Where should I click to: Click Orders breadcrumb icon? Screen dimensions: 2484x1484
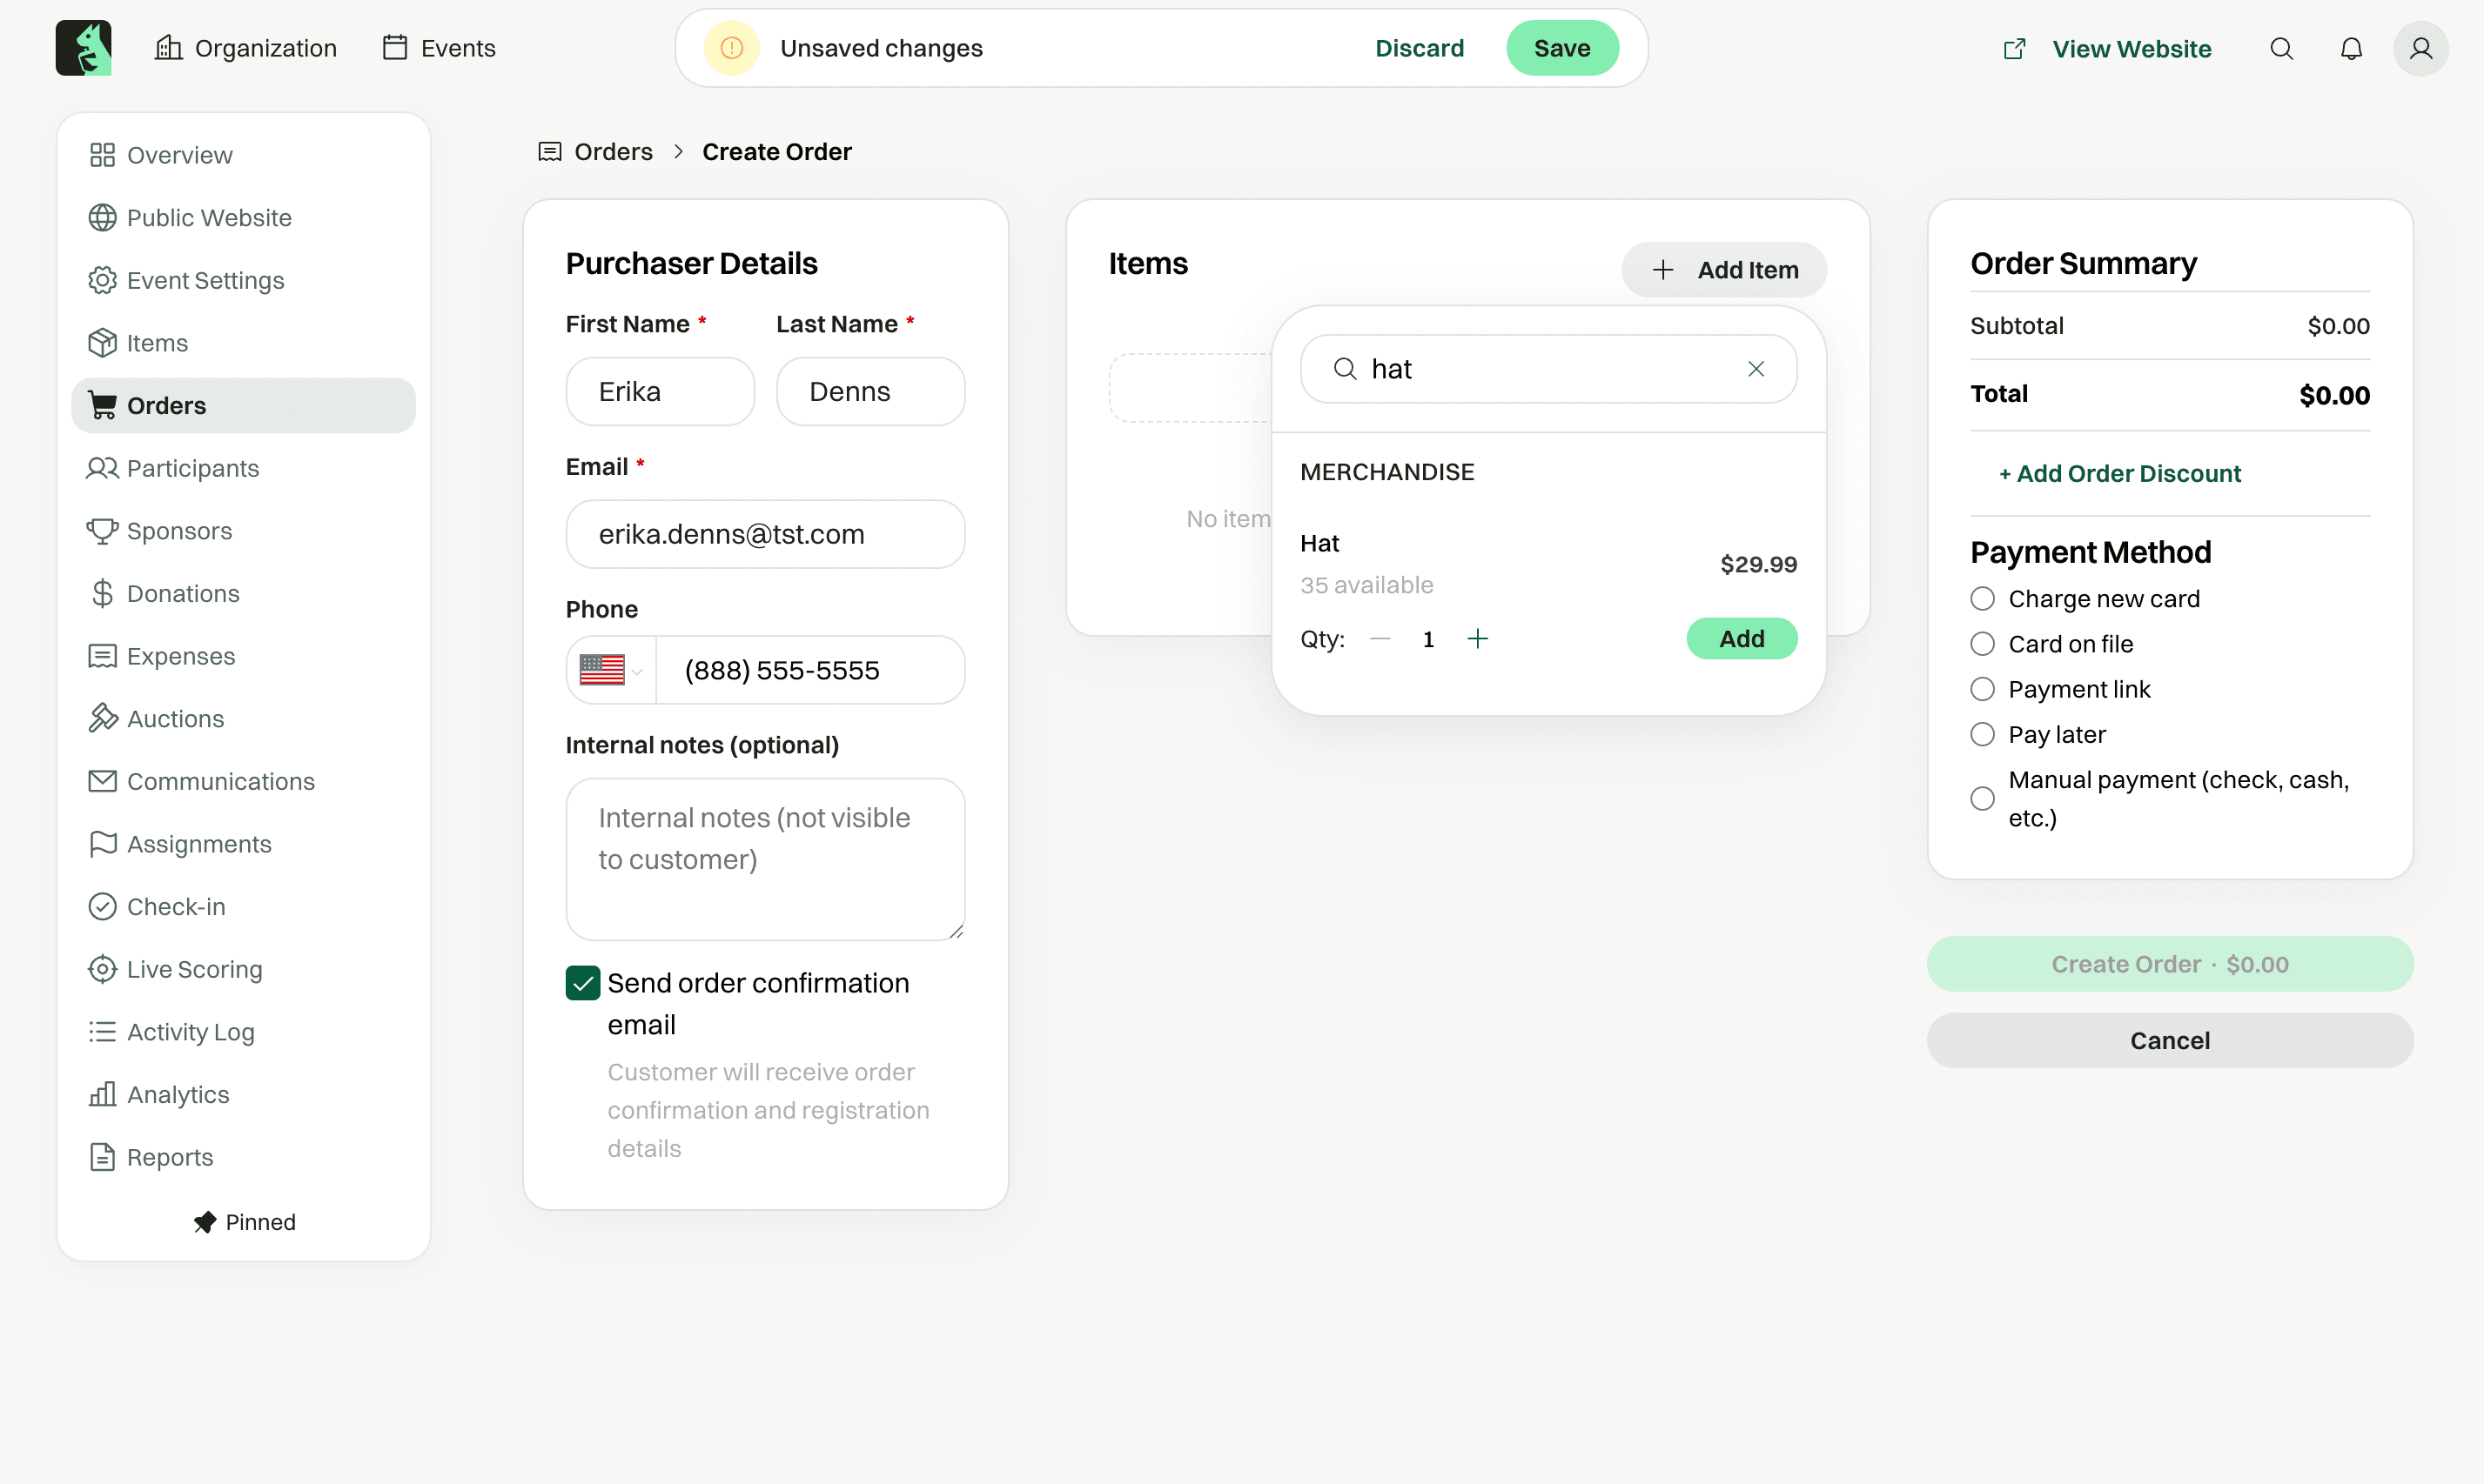pyautogui.click(x=549, y=152)
